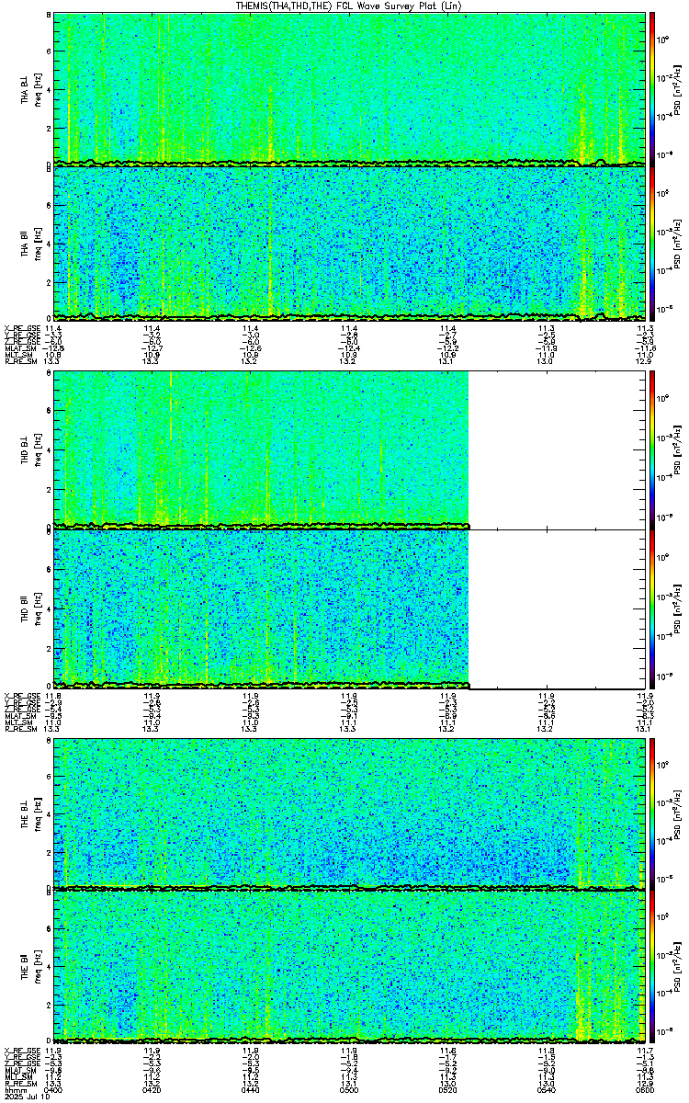
Task: Click the FGL Wave Survey Plot title
Action: pyautogui.click(x=349, y=6)
